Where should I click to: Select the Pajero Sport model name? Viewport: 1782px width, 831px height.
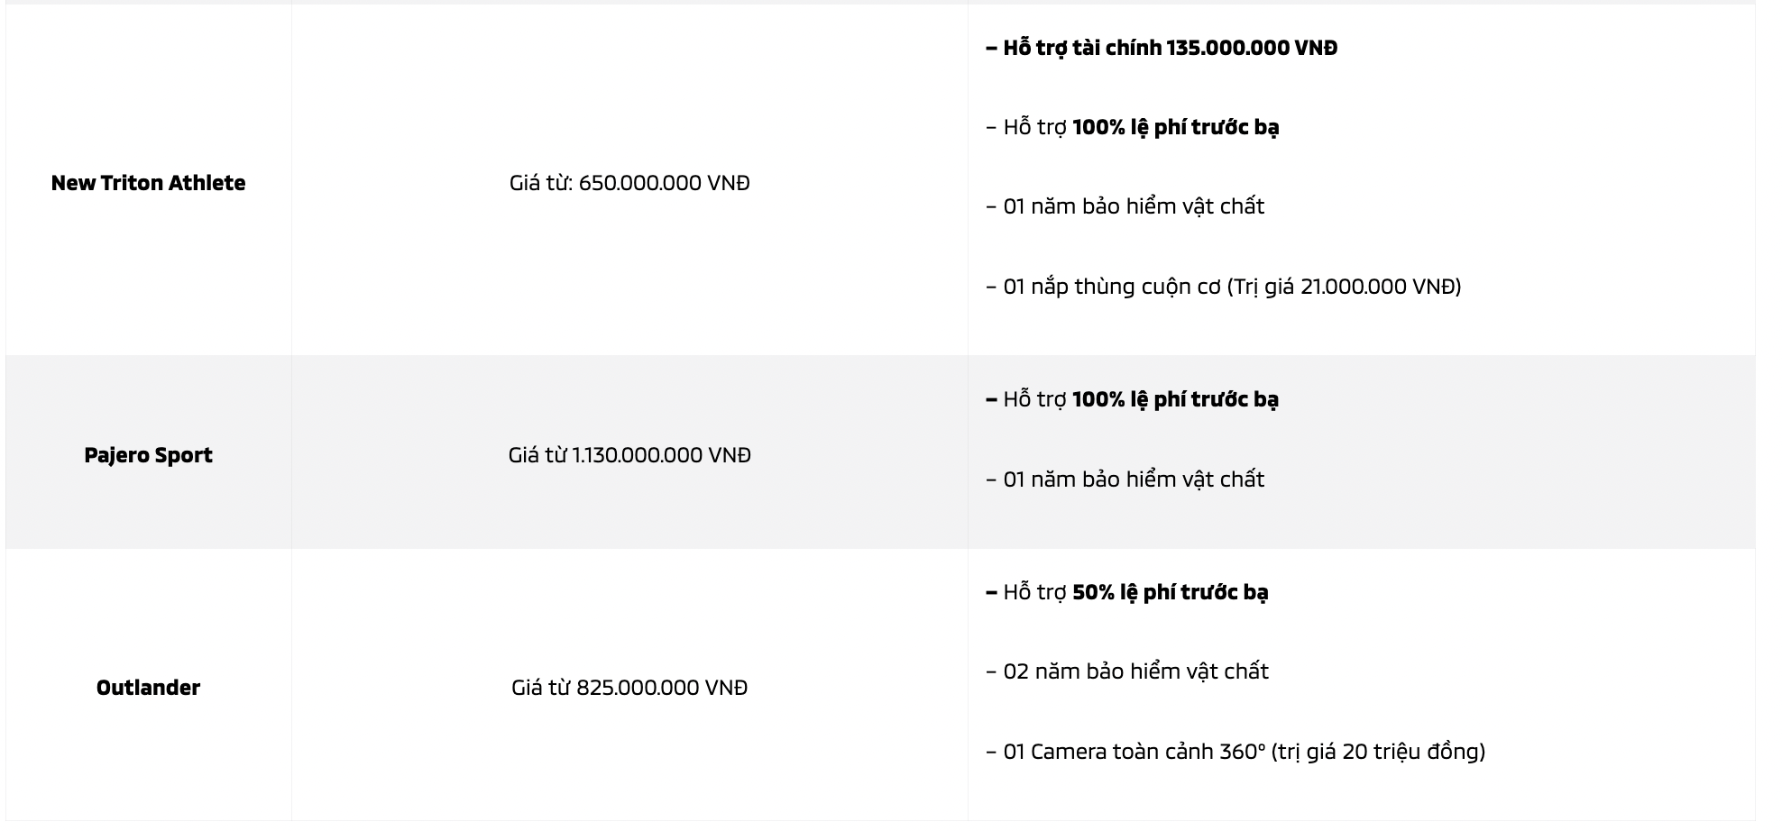148,455
